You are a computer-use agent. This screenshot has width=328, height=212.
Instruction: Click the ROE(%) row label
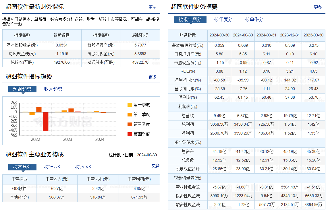click(188, 71)
